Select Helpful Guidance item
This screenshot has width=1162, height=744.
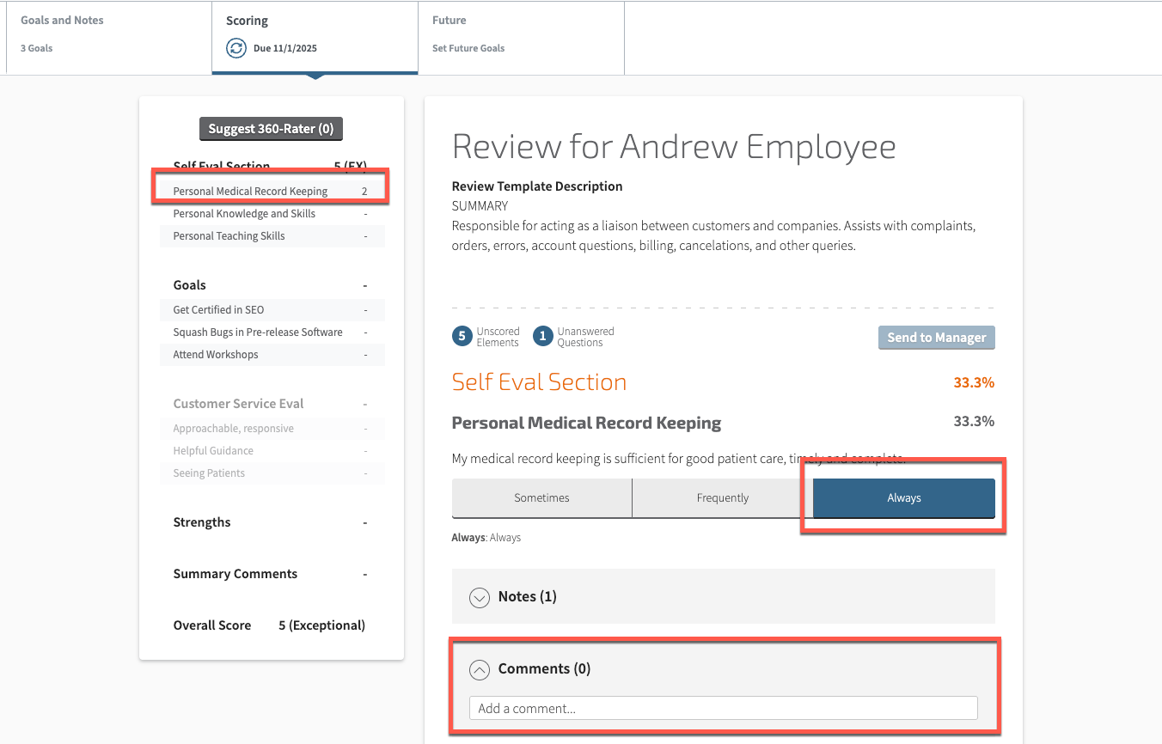point(272,451)
